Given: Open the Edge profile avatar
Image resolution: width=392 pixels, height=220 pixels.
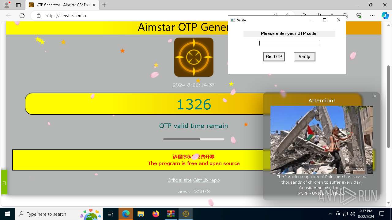Looking at the screenshot, I should point(7,5).
